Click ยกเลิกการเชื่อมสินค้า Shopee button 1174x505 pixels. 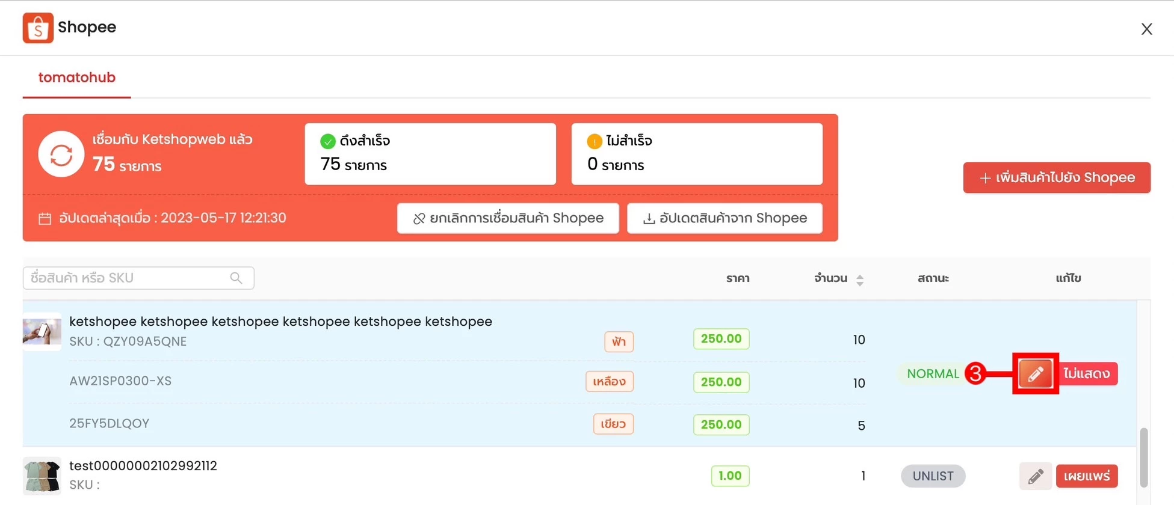click(508, 218)
